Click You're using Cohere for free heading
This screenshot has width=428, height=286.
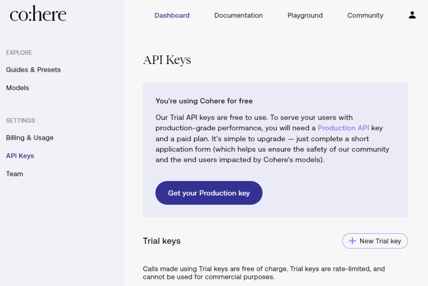(204, 101)
